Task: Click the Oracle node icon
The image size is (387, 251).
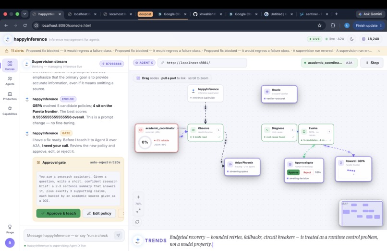Action: click(x=267, y=91)
